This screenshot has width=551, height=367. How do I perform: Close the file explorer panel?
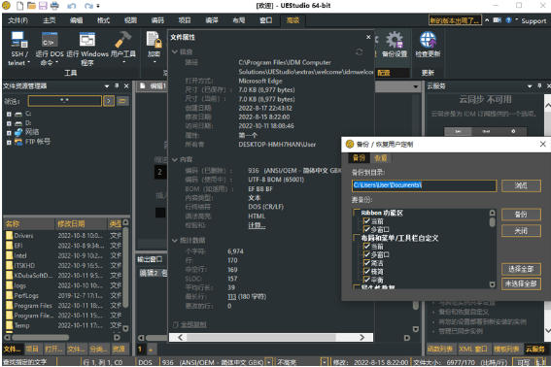(x=126, y=86)
